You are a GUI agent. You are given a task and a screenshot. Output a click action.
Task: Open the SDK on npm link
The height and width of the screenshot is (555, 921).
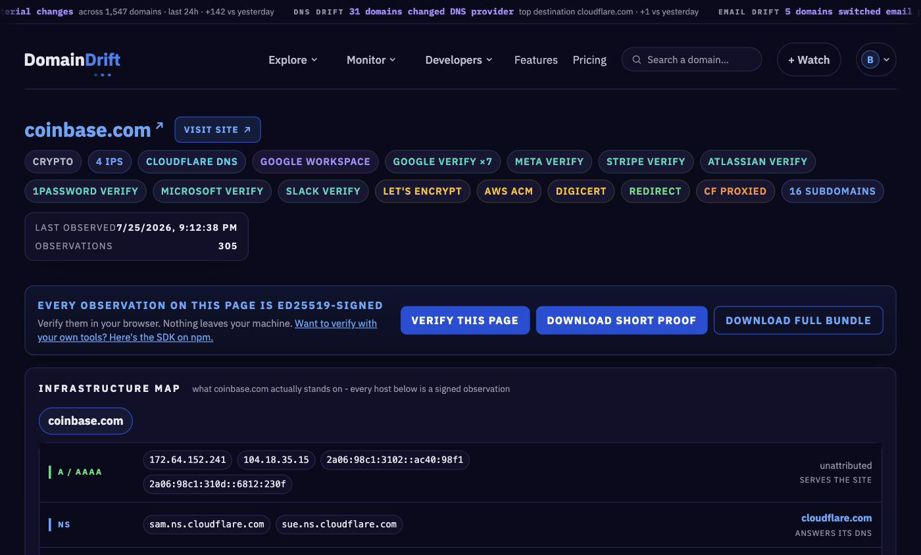(x=207, y=330)
